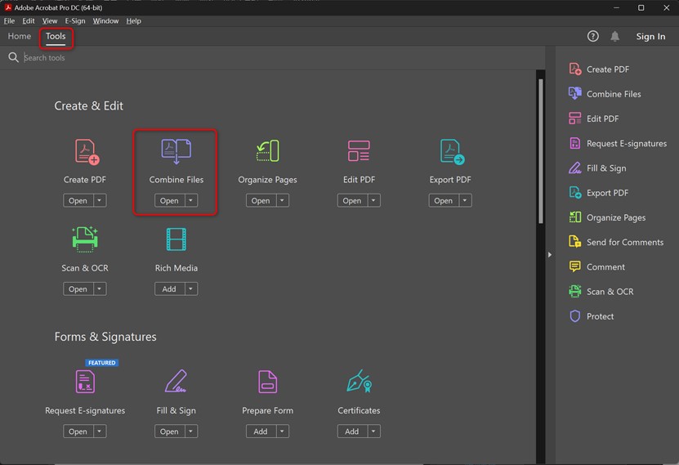Click Add button under Prepare Form
Screen dimensions: 679x465
pos(261,431)
